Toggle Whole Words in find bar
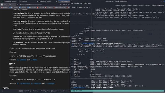 (55, 91)
